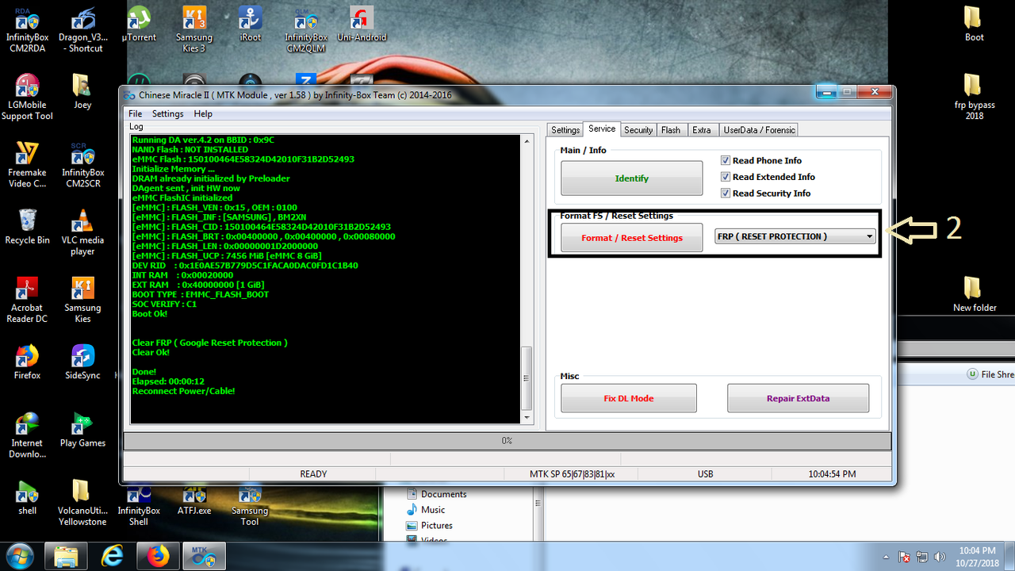
Task: Click the log panel scroll up arrow
Action: click(x=527, y=140)
